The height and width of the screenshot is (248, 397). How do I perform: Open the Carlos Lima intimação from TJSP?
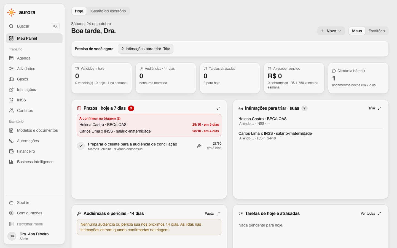[x=311, y=136]
